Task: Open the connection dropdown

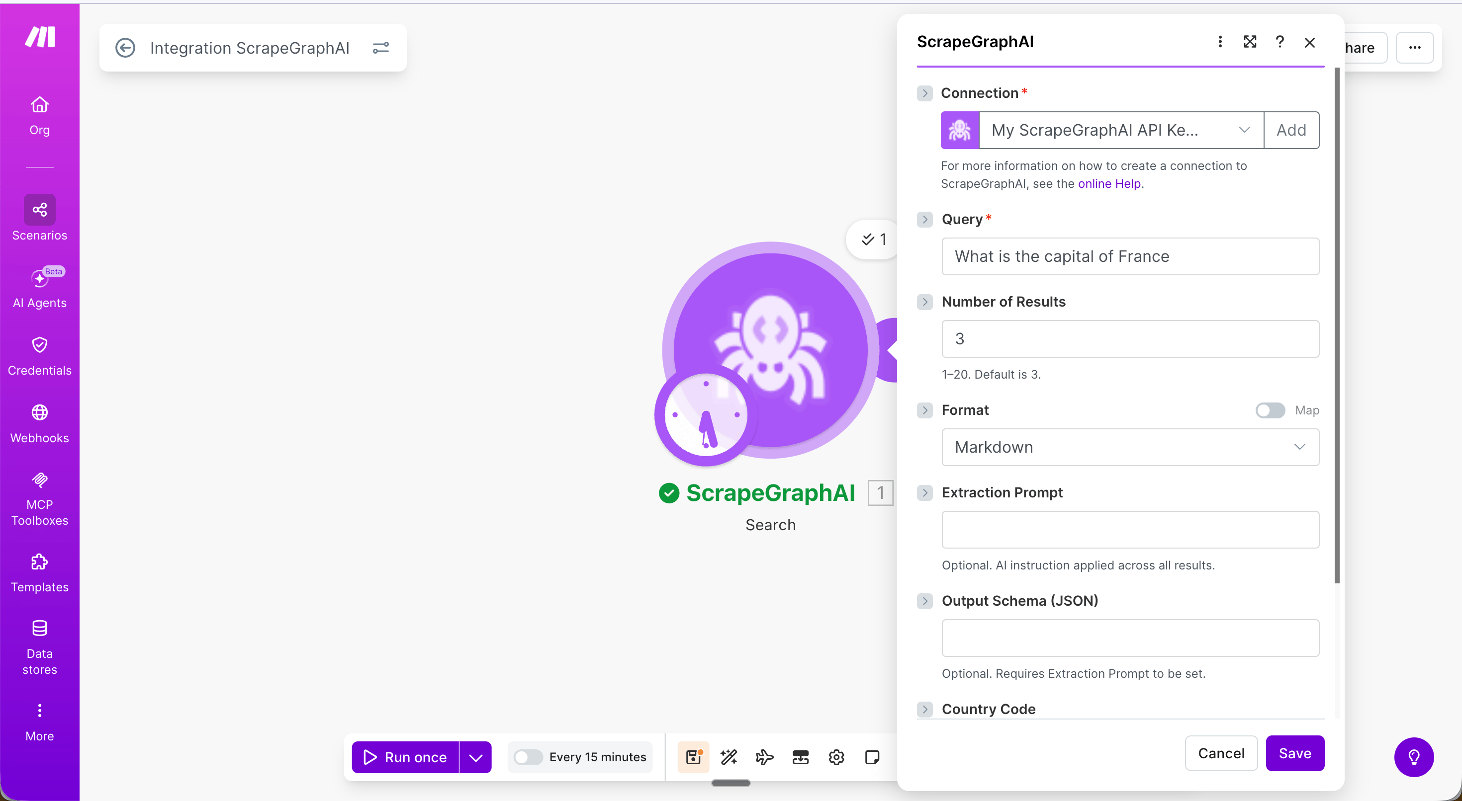Action: [x=1121, y=130]
